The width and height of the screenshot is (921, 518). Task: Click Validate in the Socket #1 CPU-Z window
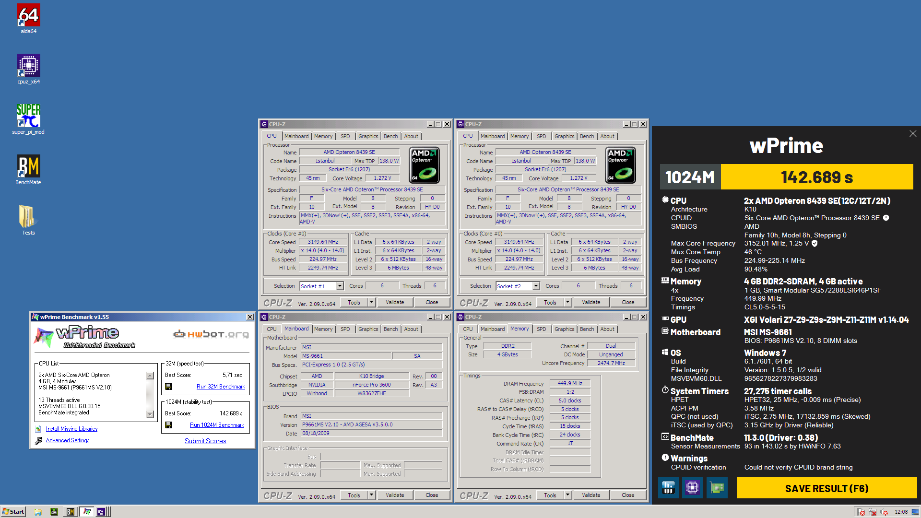coord(395,302)
